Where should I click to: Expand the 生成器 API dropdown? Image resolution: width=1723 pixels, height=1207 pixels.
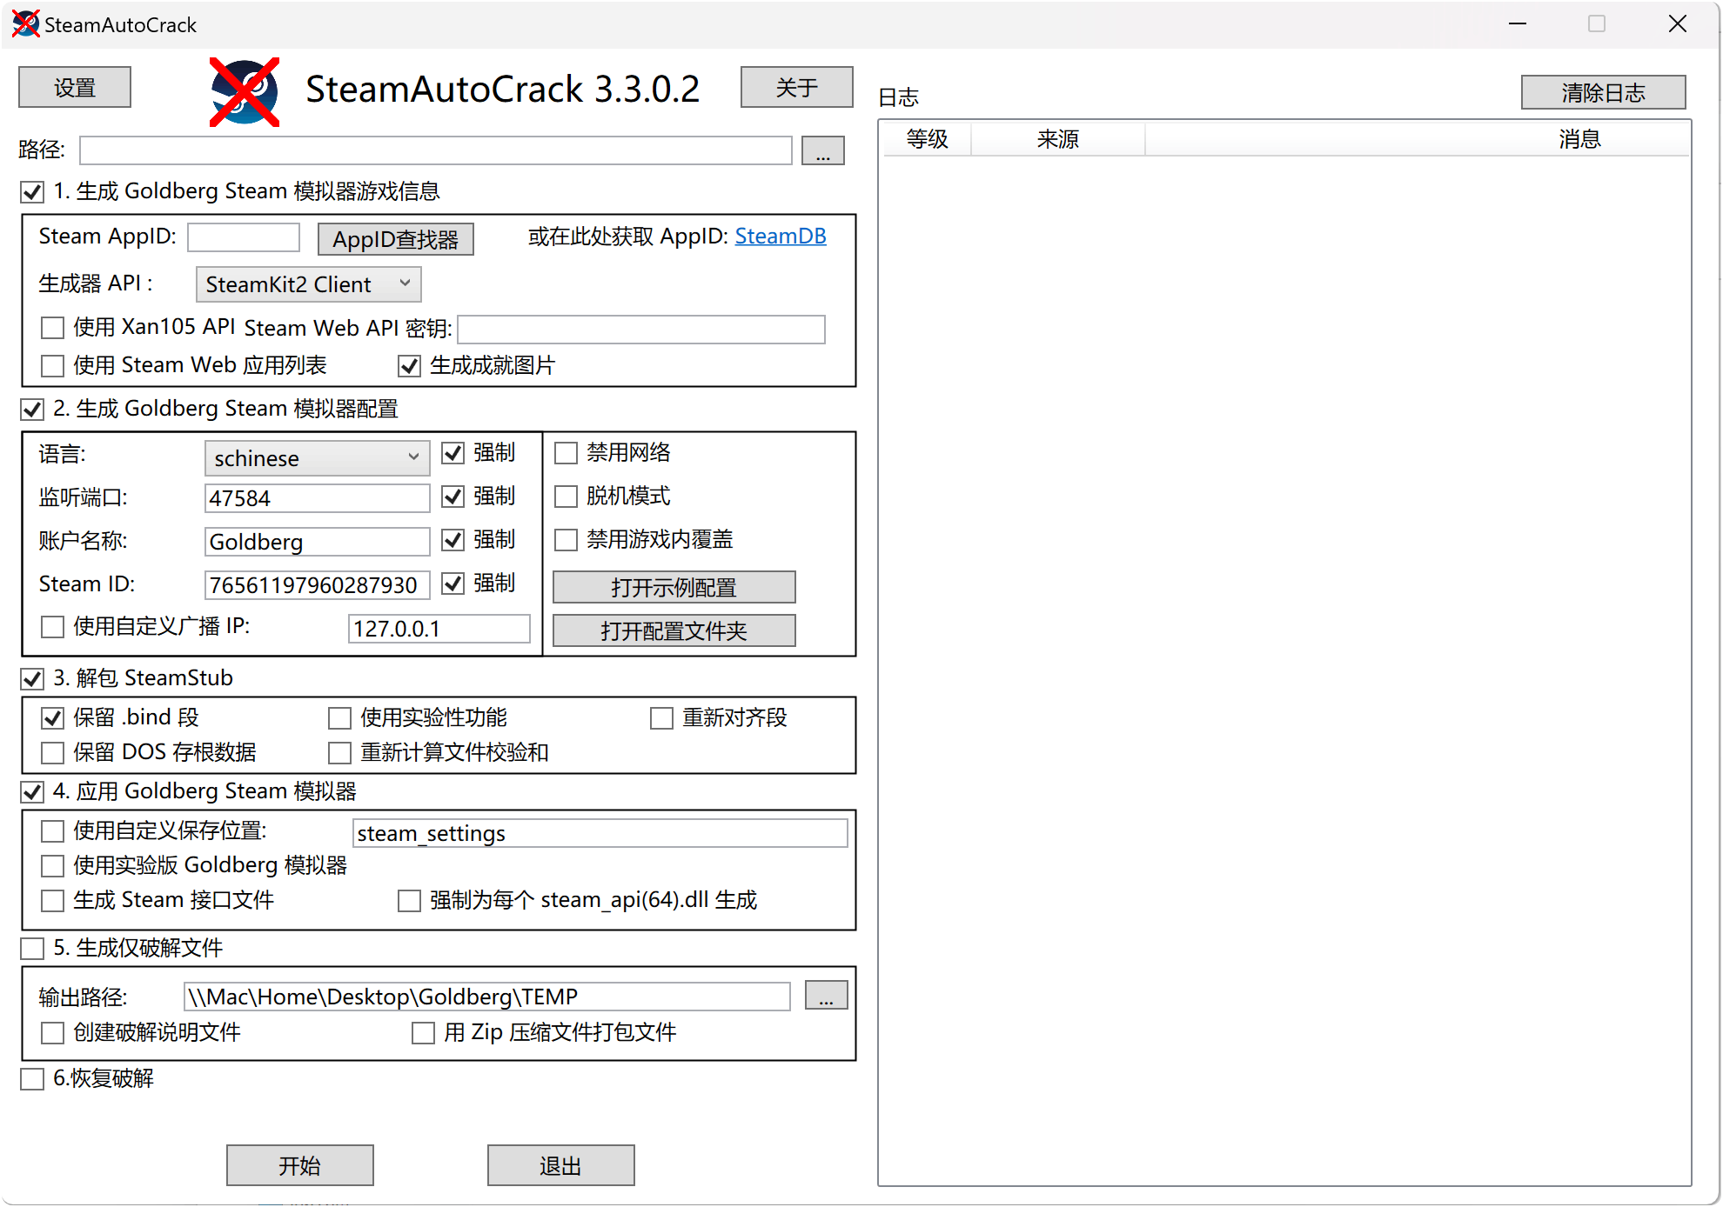[309, 284]
